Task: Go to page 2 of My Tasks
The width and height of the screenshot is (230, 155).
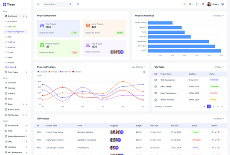Action: (x=213, y=107)
